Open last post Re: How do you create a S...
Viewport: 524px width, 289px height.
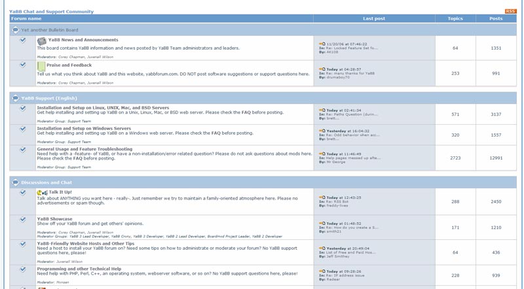click(352, 228)
